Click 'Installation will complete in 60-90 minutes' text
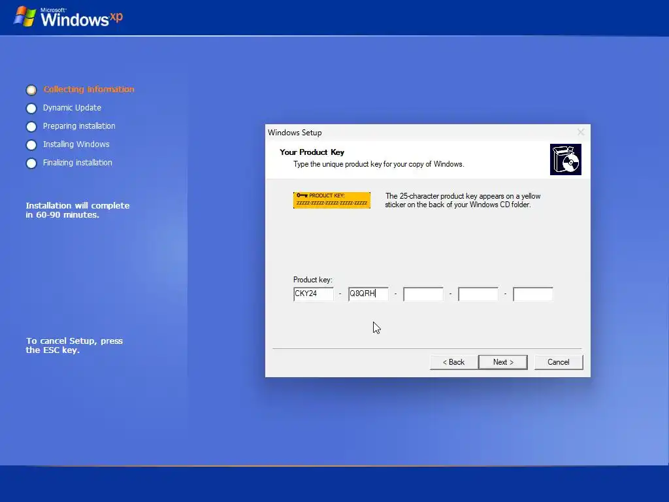Screen dimensions: 669x502 click(77, 210)
